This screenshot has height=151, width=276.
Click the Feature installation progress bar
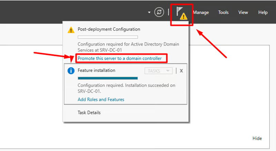pyautogui.click(x=108, y=78)
